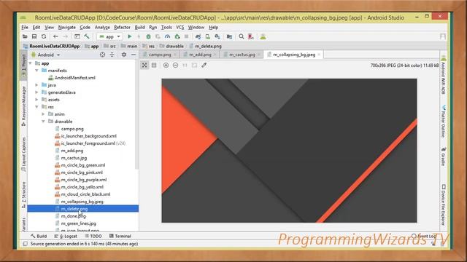This screenshot has height=262, width=467.
Task: Click the color picker eyedropper icon
Action: tap(204, 65)
